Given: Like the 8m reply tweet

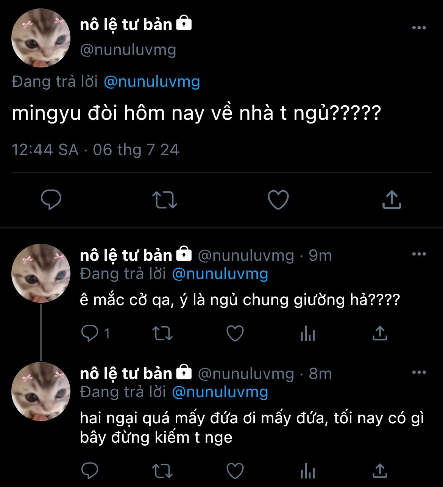Looking at the screenshot, I should coord(235,471).
